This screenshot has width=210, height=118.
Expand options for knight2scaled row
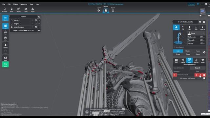coord(39,27)
